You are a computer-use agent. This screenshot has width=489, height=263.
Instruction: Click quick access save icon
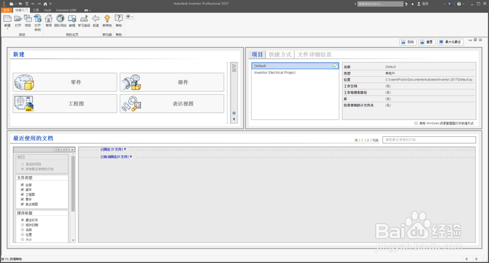pos(27,4)
